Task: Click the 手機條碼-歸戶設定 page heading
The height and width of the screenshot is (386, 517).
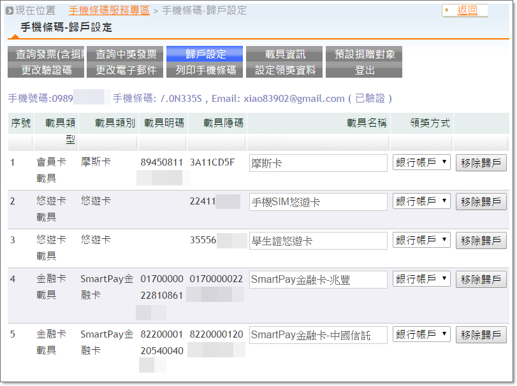Action: (x=66, y=27)
